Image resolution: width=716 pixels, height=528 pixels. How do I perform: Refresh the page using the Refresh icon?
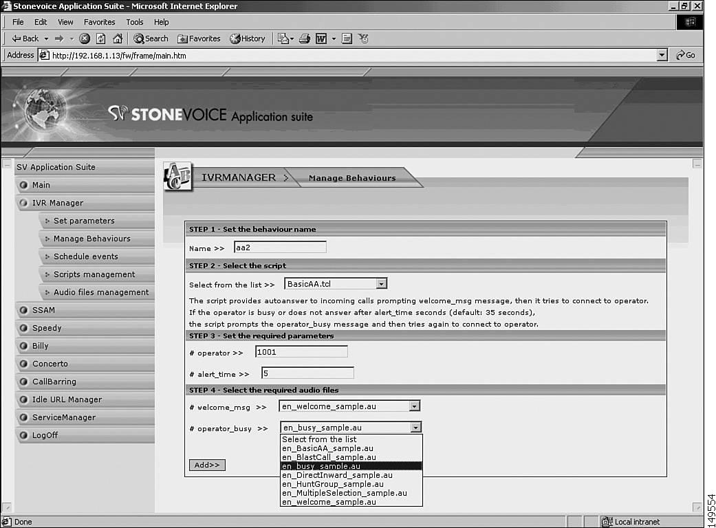point(101,38)
